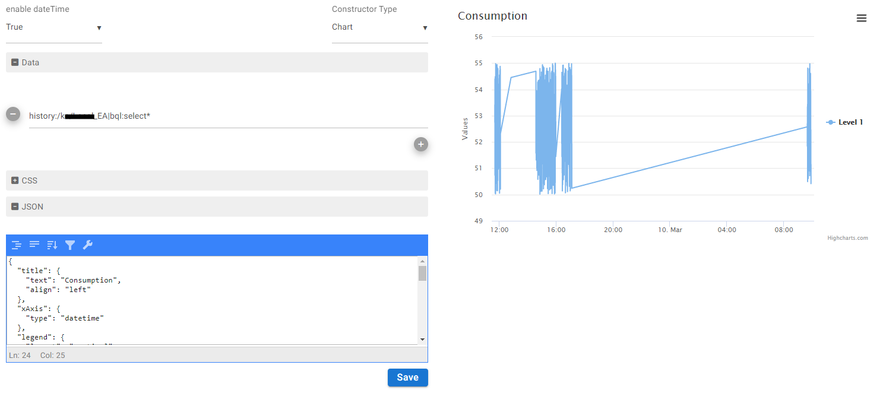This screenshot has height=409, width=883.
Task: Open the Highcharts hamburger context menu
Action: coord(861,18)
